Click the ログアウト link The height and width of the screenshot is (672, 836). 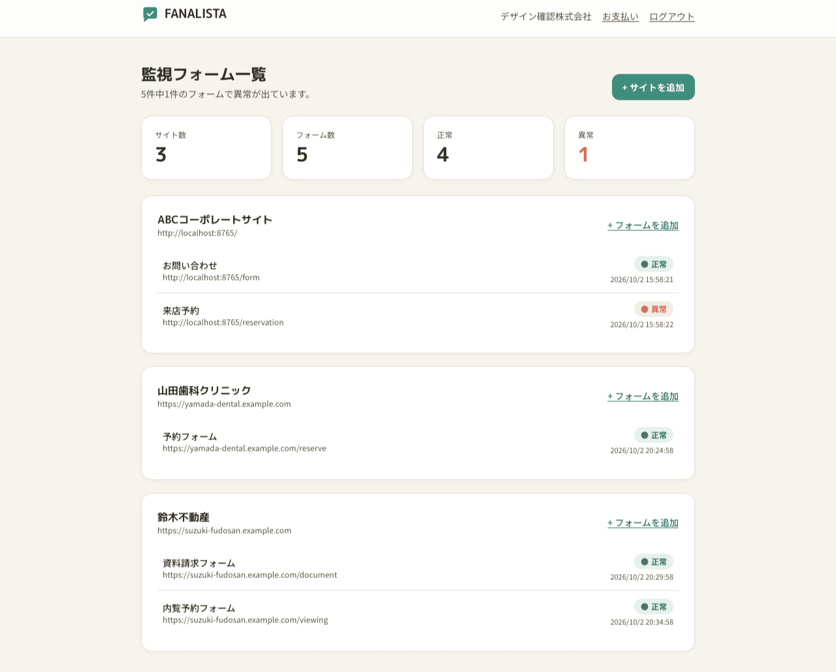click(672, 16)
